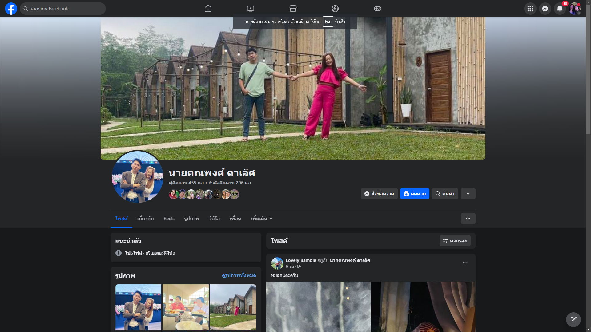Viewport: 591px width, 332px height.
Task: Open the Home feed icon
Action: (208, 9)
